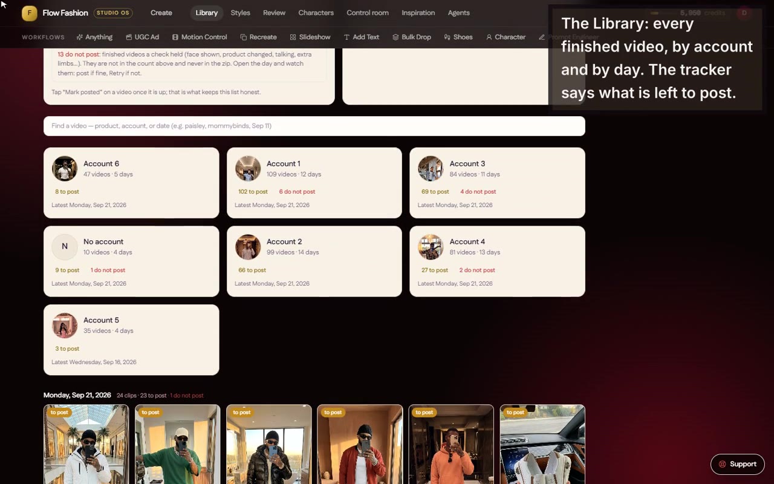The height and width of the screenshot is (484, 774).
Task: Open the red jacket video thumbnail
Action: [x=360, y=444]
